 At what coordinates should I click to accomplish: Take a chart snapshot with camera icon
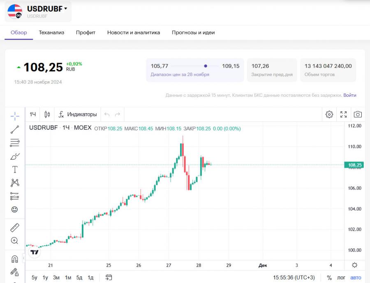pos(358,114)
